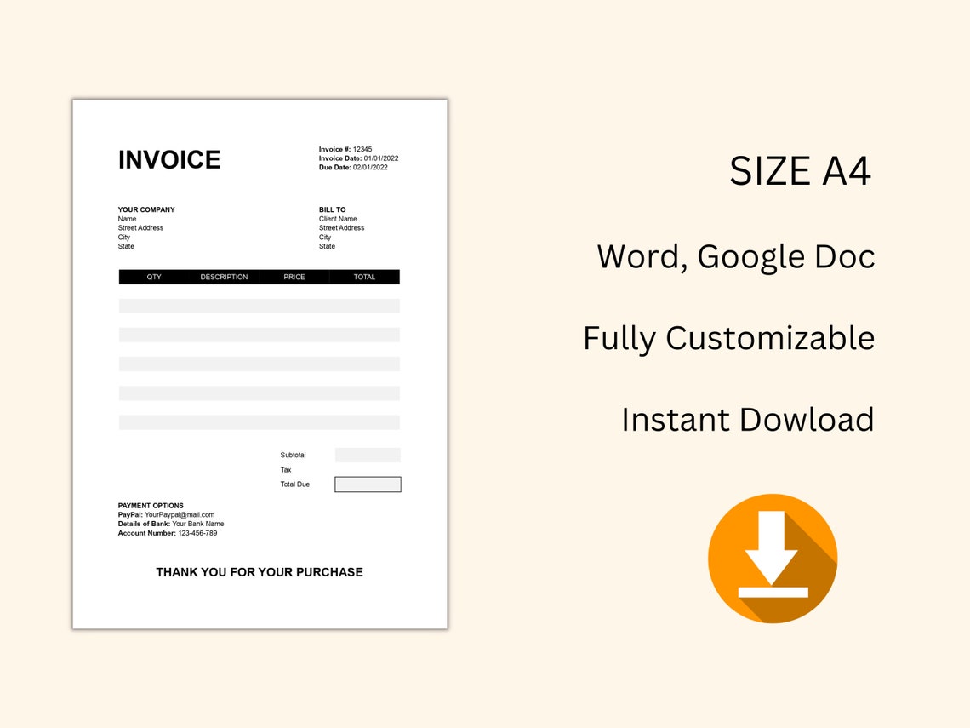970x728 pixels.
Task: Click the Subtotal amount box
Action: click(368, 455)
